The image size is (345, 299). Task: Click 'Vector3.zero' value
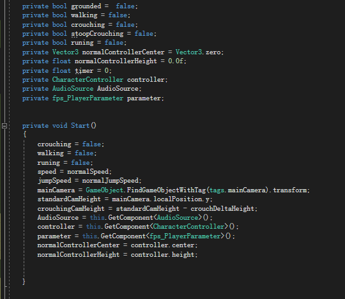point(198,52)
